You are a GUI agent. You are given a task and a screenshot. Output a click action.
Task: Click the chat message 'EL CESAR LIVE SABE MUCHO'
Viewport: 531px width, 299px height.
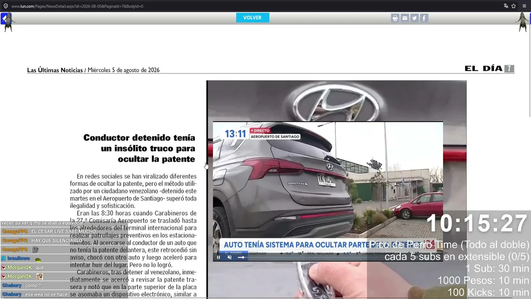63,232
